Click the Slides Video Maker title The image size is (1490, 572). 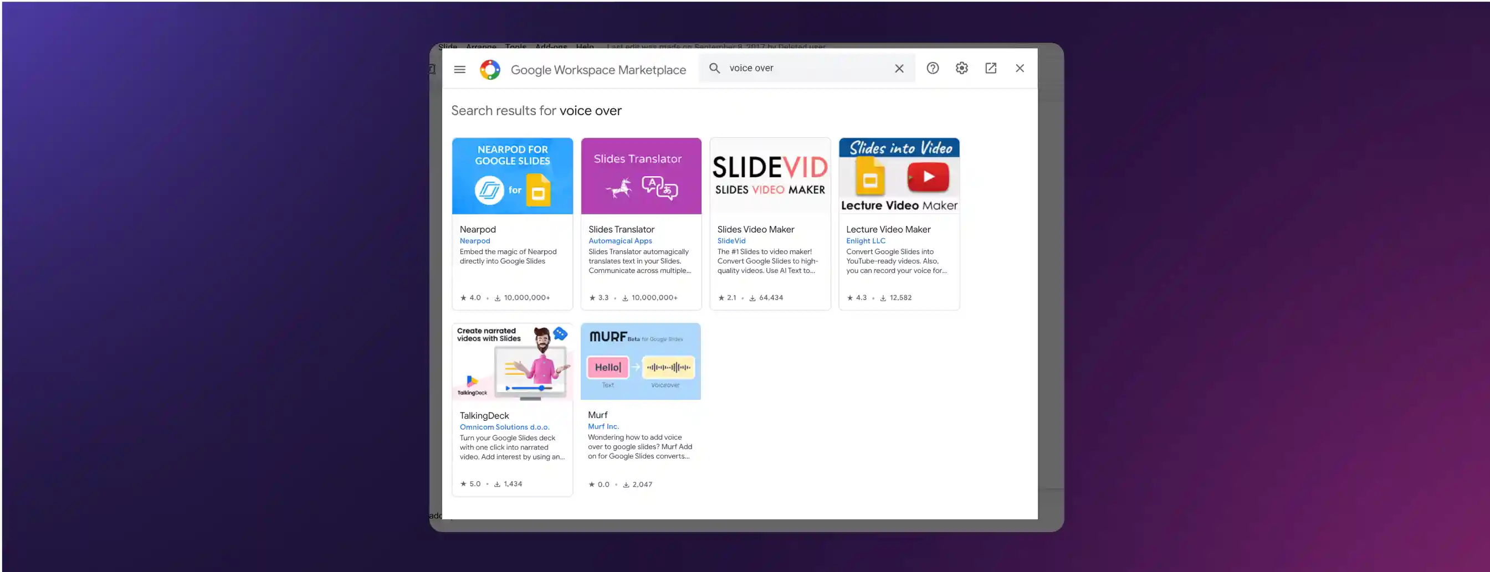[755, 229]
